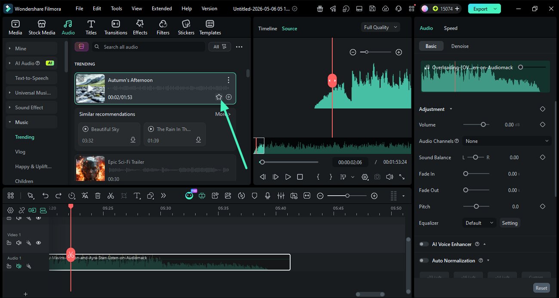Open the audio mixer icon
Image resolution: width=559 pixels, height=298 pixels.
(281, 196)
